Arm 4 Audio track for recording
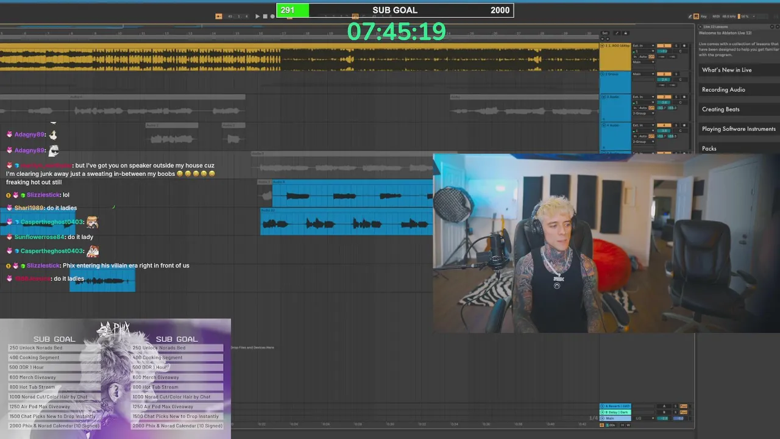The width and height of the screenshot is (780, 439). pos(684,125)
